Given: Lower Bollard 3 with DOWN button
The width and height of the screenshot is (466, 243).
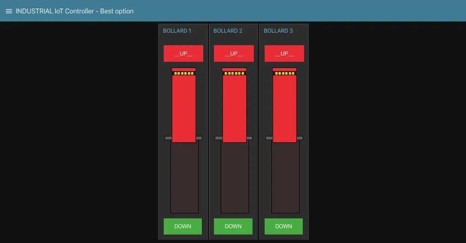Looking at the screenshot, I should (284, 226).
